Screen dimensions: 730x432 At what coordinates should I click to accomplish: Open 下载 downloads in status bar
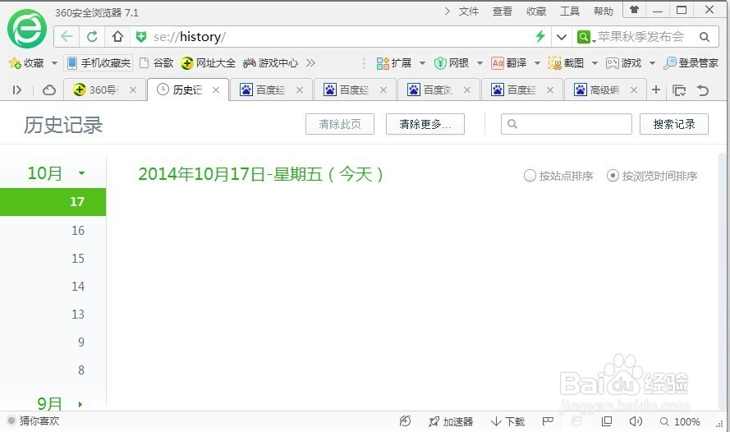click(x=508, y=422)
